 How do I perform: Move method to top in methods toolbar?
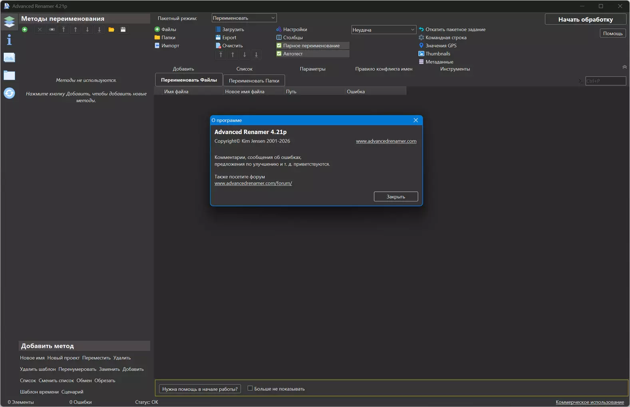pos(64,30)
